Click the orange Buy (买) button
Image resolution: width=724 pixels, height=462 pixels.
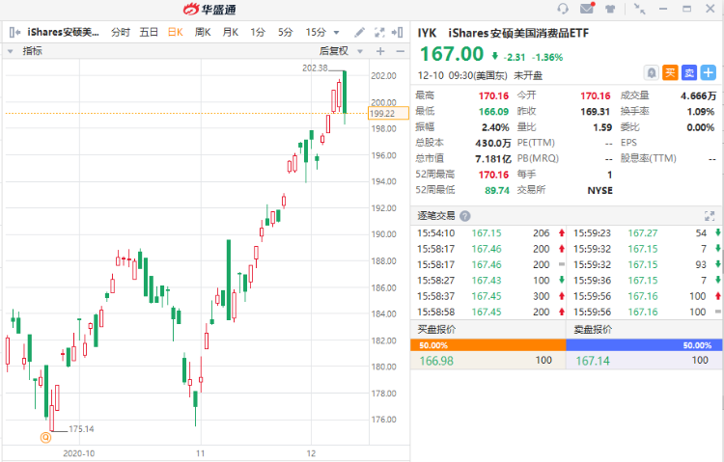[670, 73]
